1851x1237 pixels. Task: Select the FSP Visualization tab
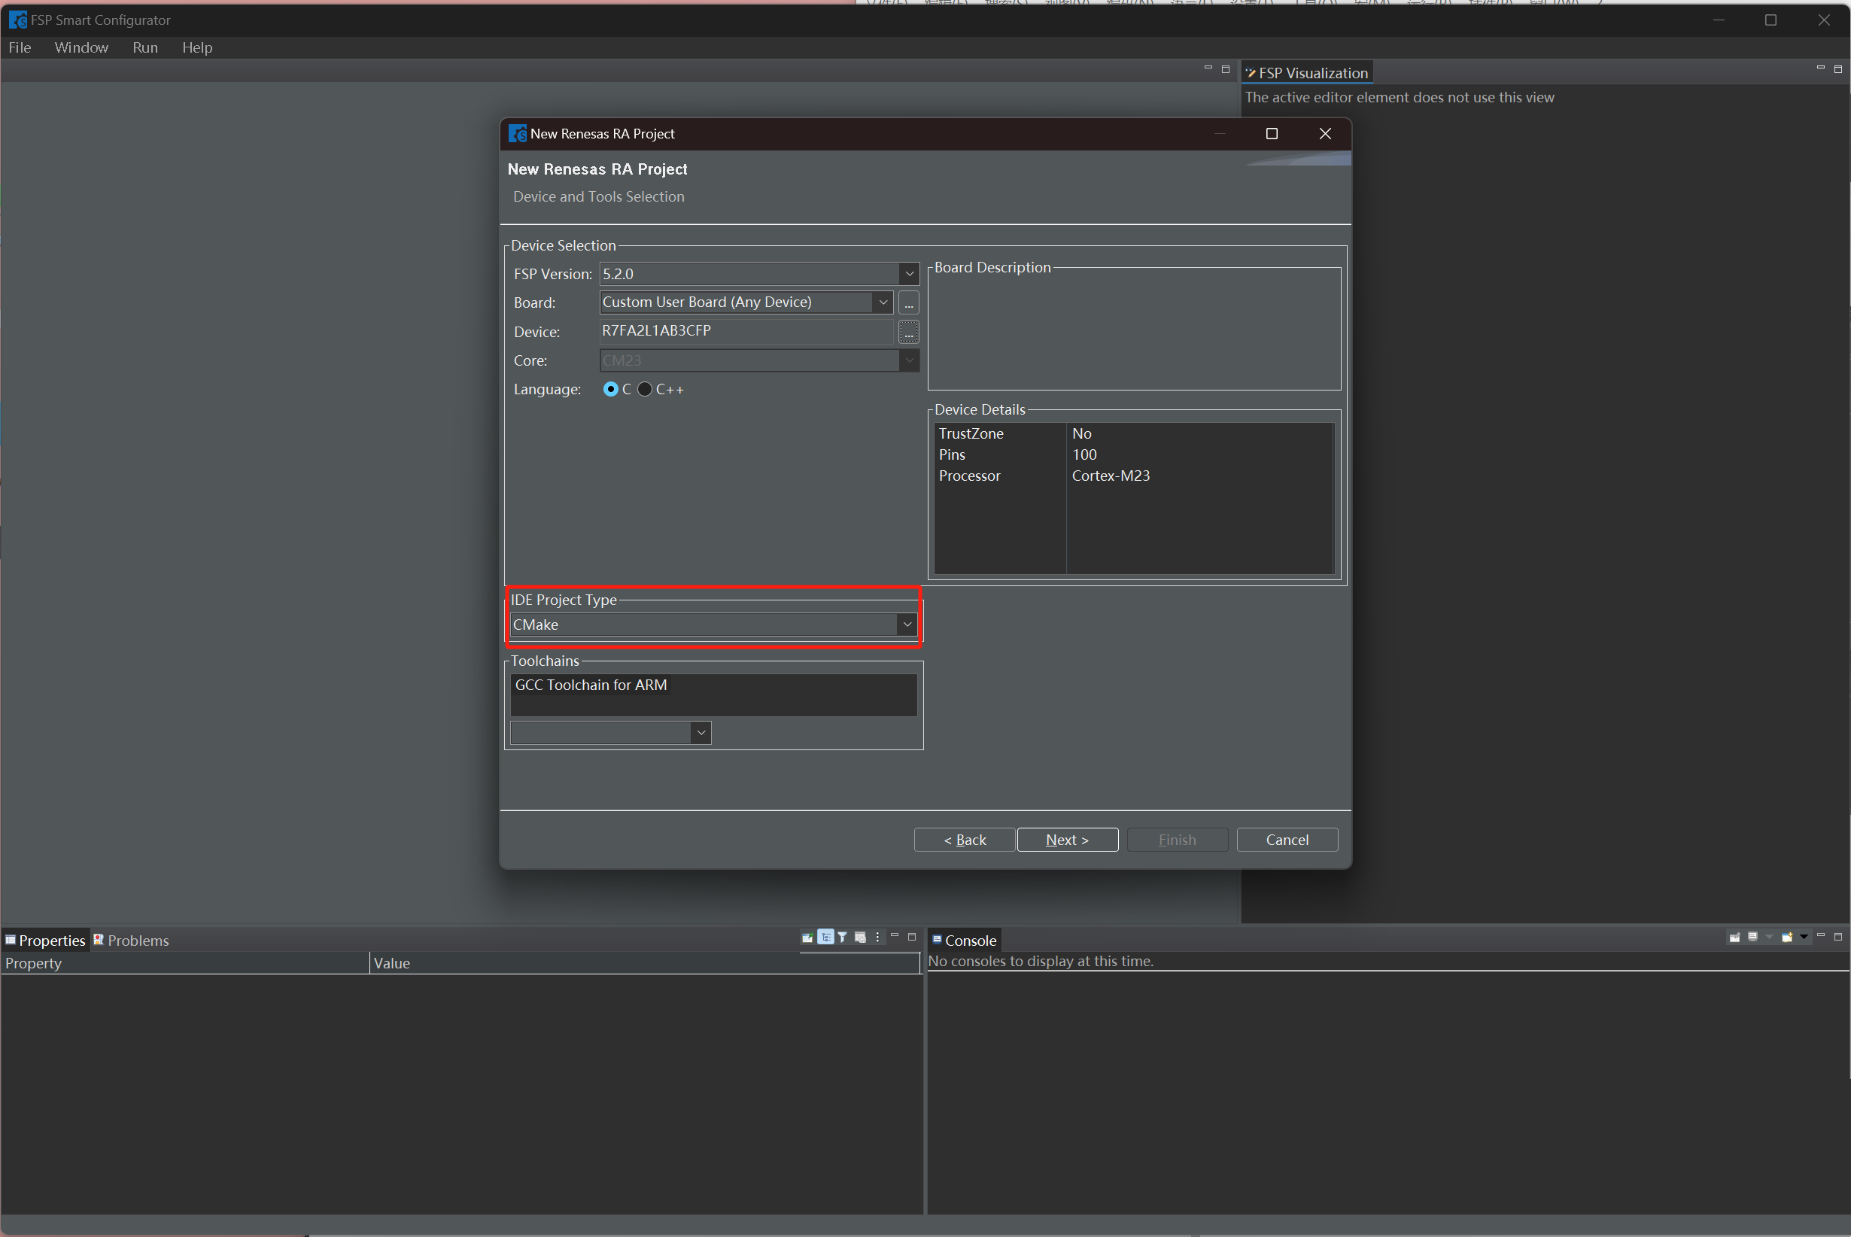pos(1307,72)
